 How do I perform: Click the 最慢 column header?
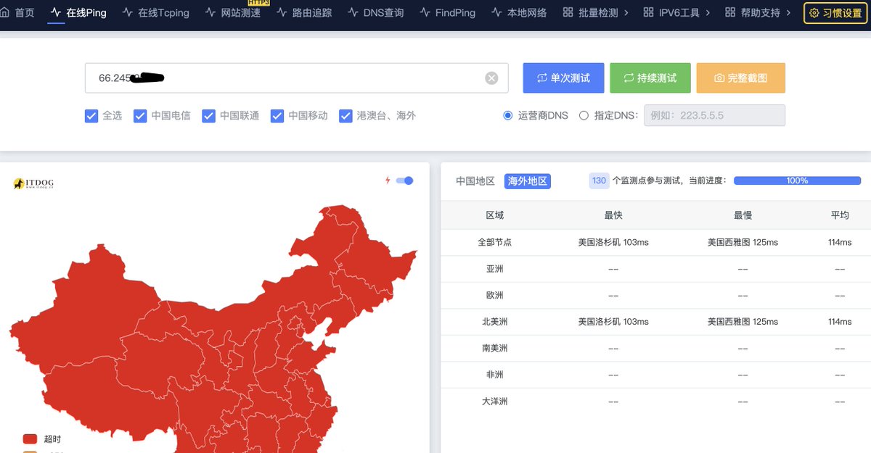point(743,215)
